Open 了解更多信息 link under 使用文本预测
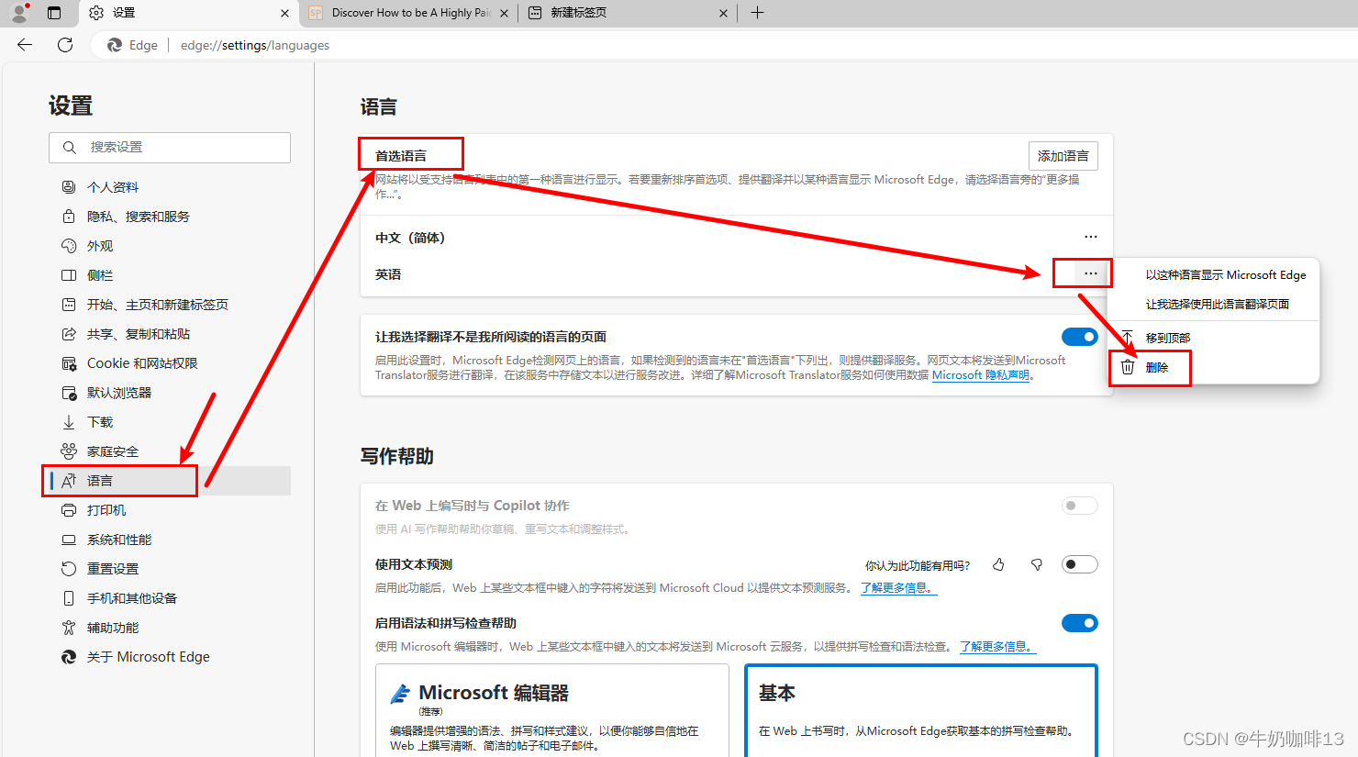 (898, 588)
